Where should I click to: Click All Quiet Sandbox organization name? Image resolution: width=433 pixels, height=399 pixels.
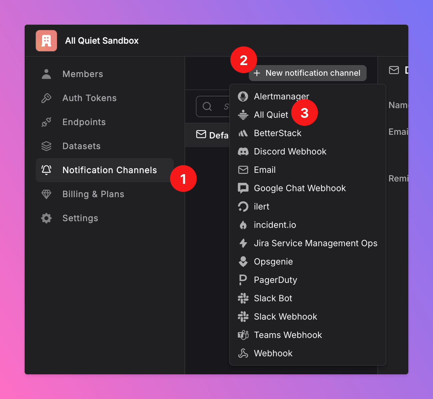(x=102, y=41)
